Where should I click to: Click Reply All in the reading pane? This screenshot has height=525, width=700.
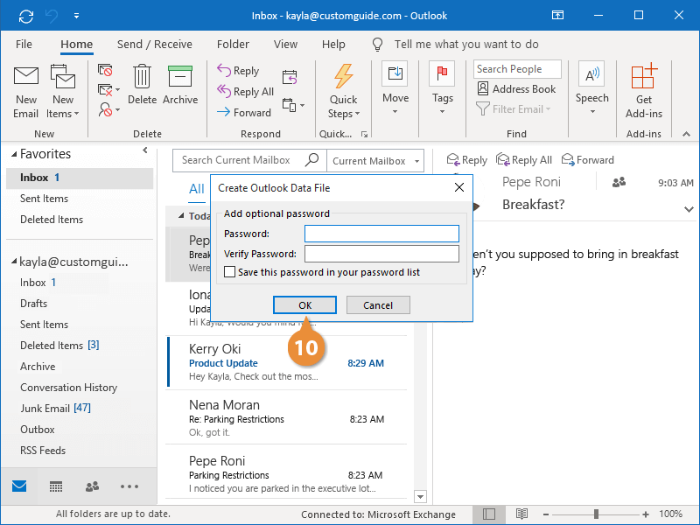click(524, 160)
